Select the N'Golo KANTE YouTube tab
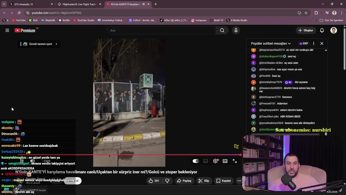 [125, 4]
